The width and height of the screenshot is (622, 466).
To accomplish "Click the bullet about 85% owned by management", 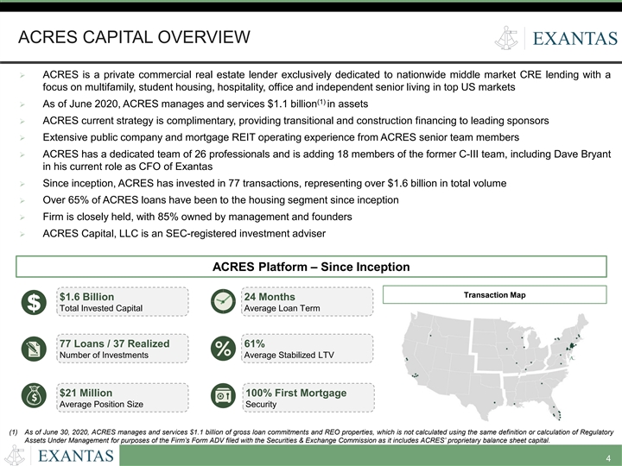I will tap(197, 217).
